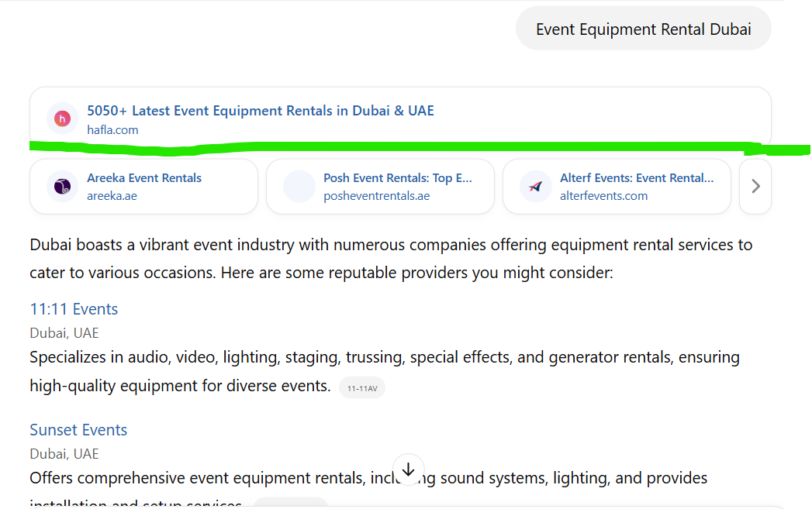Click the Posh Event Rentals blank favicon
The height and width of the screenshot is (509, 812).
pos(299,186)
